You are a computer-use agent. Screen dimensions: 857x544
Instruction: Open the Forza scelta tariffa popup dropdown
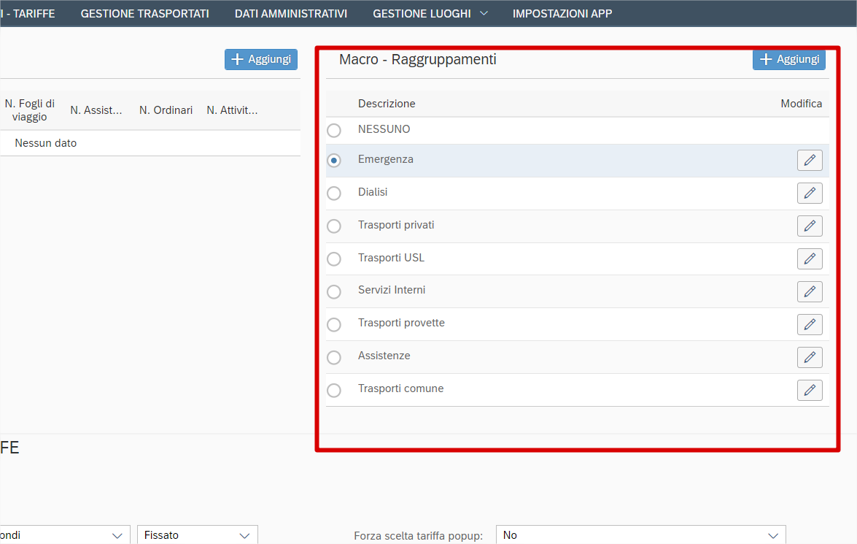tap(640, 535)
